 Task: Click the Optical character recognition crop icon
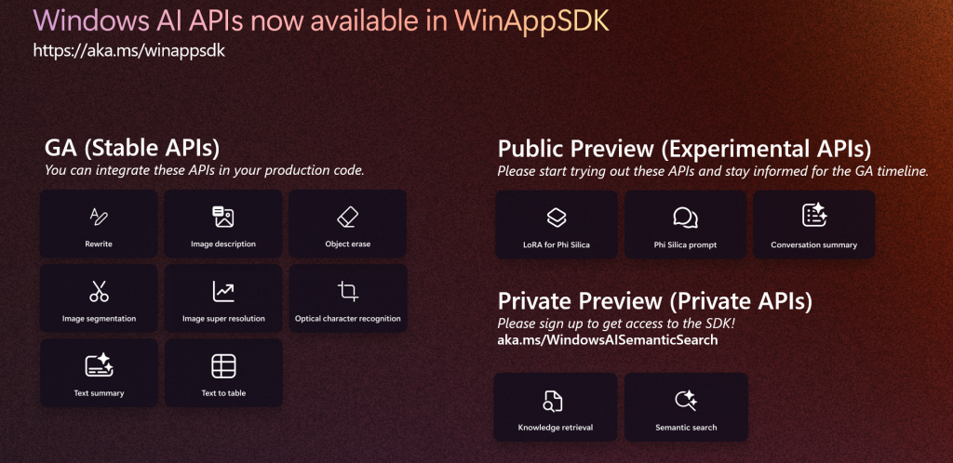[348, 291]
